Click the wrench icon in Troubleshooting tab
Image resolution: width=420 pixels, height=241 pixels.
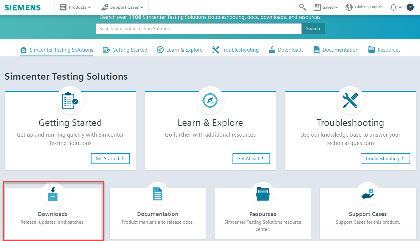pyautogui.click(x=215, y=50)
